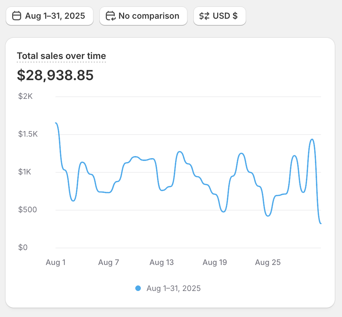The image size is (342, 317).
Task: Click the Aug 7 axis label
Action: [x=109, y=263]
